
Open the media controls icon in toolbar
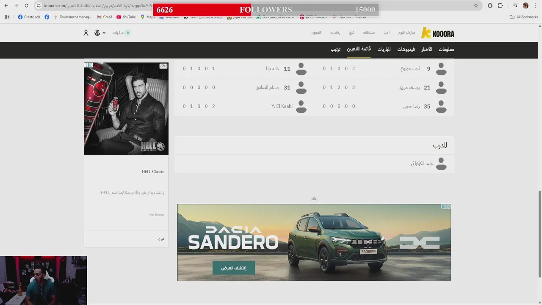(515, 6)
